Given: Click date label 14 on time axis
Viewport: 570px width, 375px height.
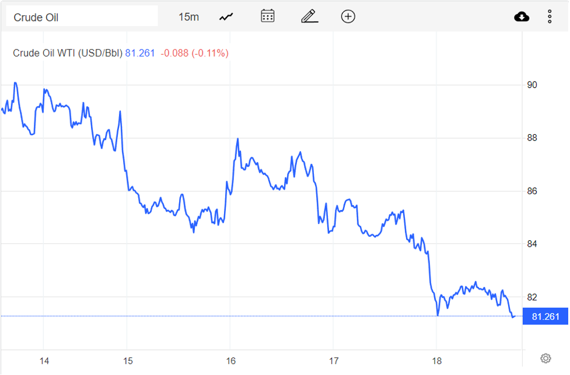Looking at the screenshot, I should point(44,361).
